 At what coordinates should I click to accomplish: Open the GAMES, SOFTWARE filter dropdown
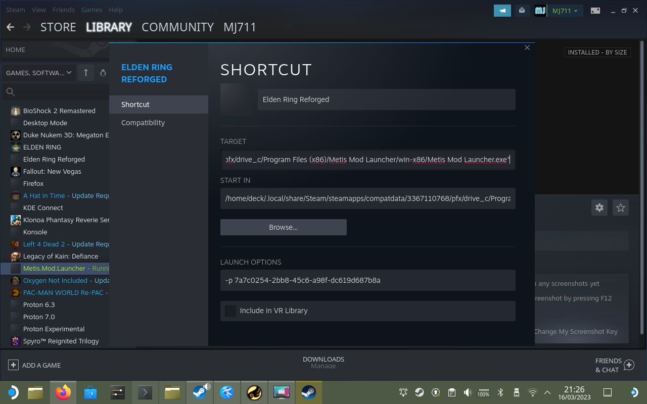click(x=38, y=73)
